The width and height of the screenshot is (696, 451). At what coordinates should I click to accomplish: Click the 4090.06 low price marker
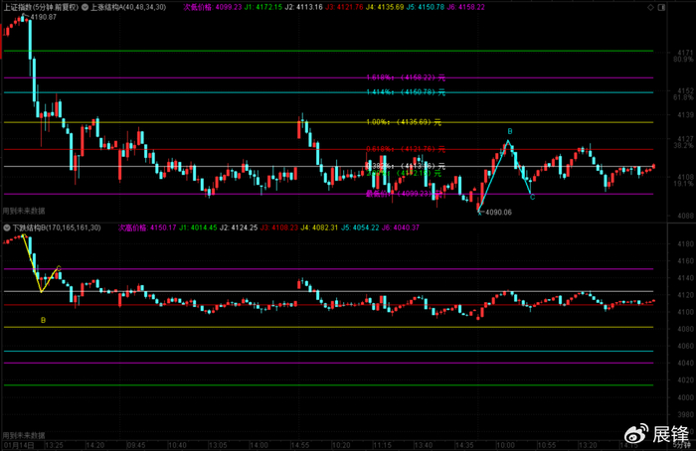click(x=498, y=213)
